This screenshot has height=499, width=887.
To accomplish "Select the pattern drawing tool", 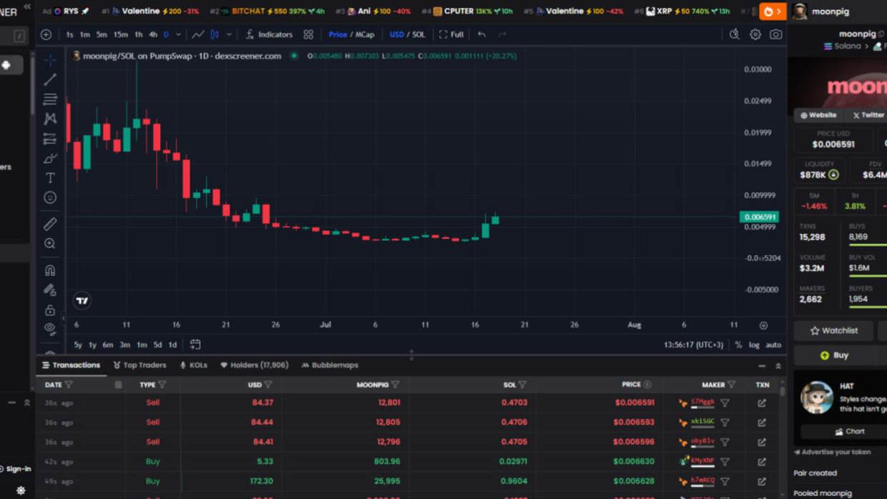I will 50,119.
